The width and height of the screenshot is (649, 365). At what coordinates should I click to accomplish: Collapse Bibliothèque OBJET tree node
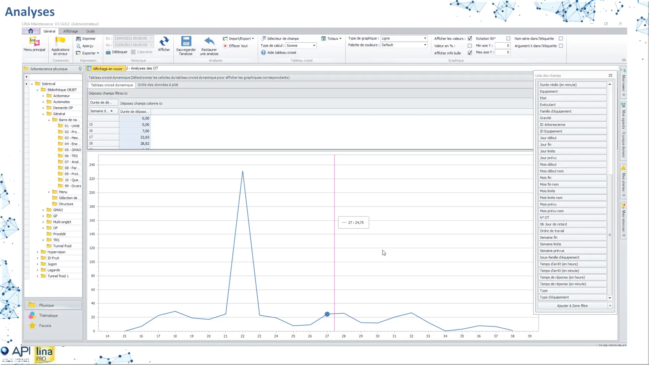click(37, 90)
